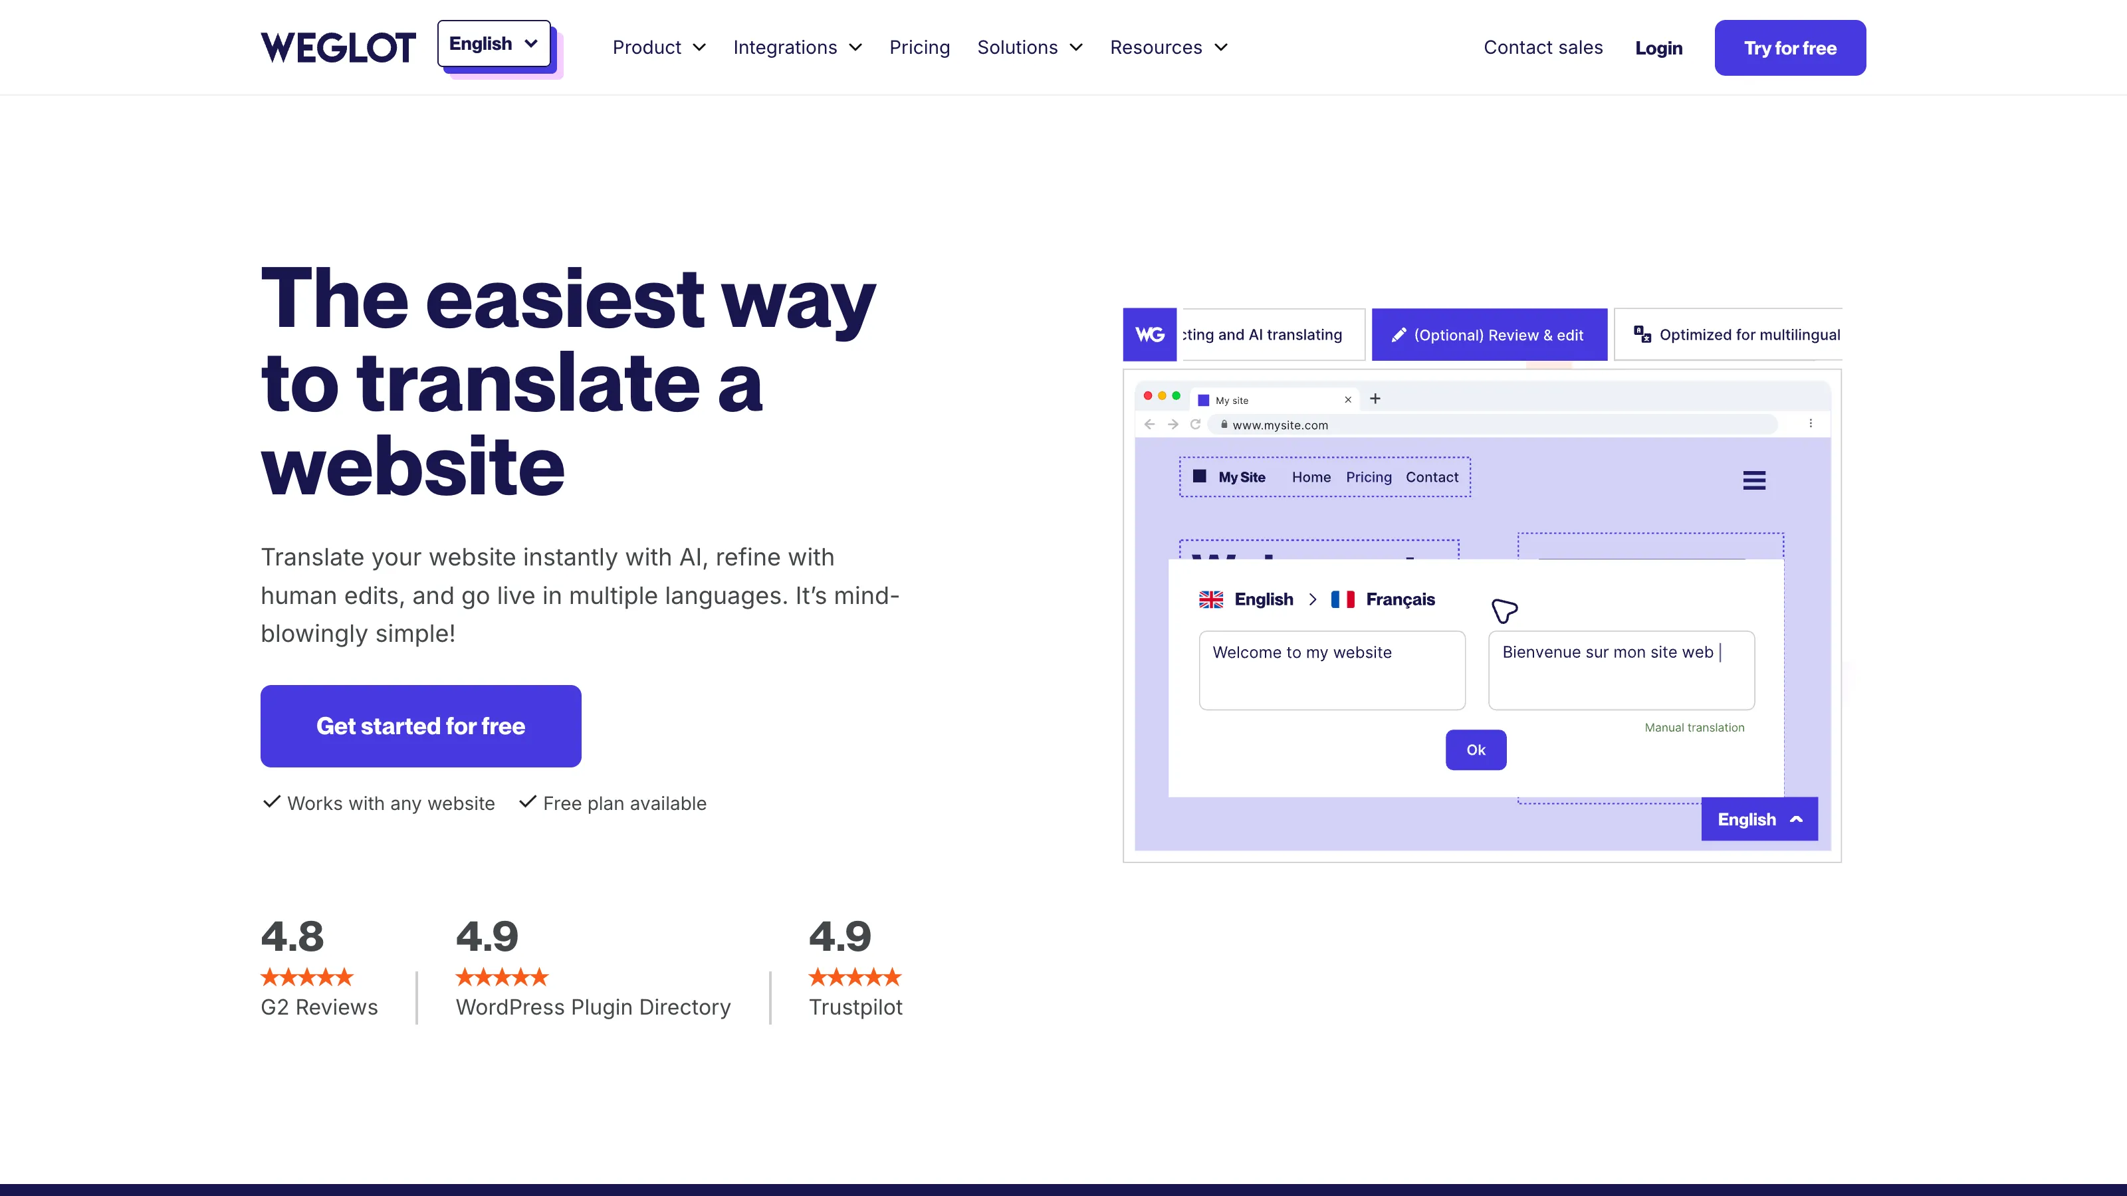Expand the Solutions menu
The image size is (2127, 1196).
pos(1030,48)
